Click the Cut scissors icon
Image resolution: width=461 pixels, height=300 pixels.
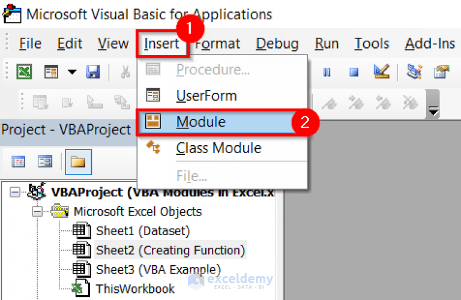[125, 71]
